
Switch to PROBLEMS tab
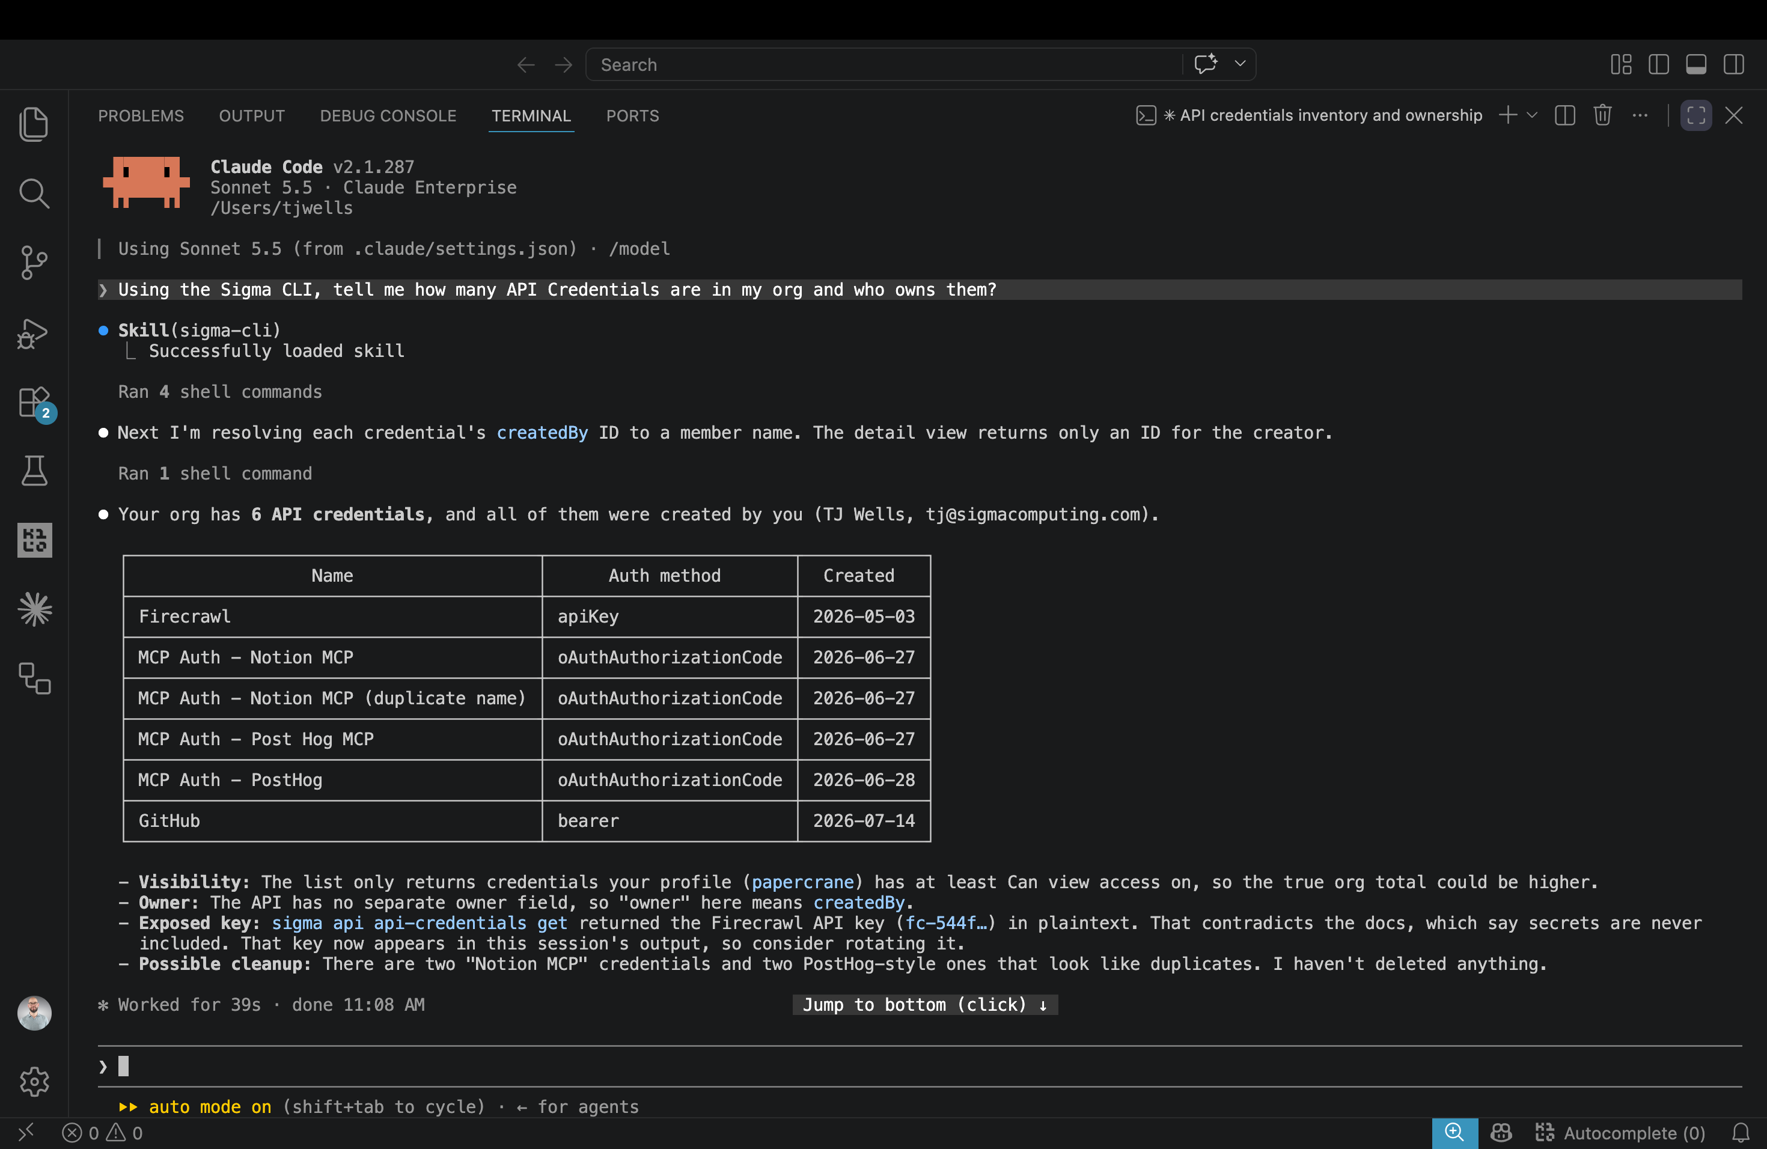coord(141,116)
